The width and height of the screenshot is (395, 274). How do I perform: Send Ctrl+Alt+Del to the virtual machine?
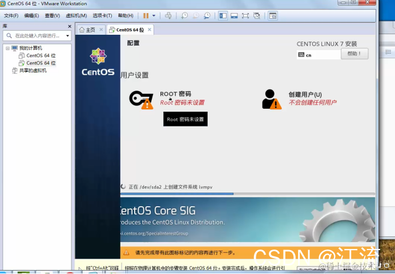pos(168,15)
